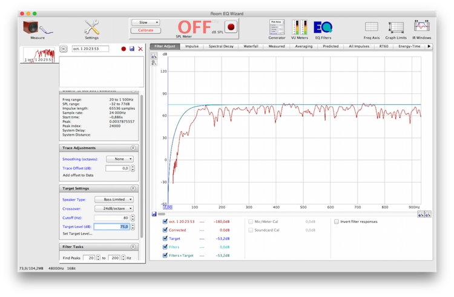Switch to the Spectral Decay tab
The height and width of the screenshot is (297, 454).
[x=221, y=46]
